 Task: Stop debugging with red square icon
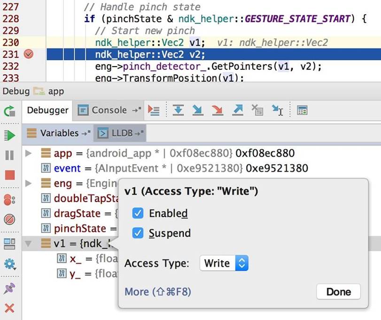[x=9, y=175]
